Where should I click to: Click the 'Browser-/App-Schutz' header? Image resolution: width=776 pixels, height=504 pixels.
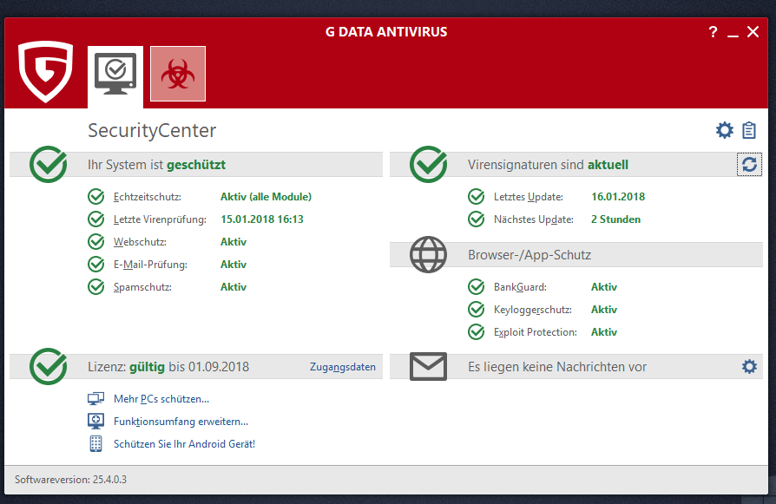529,255
